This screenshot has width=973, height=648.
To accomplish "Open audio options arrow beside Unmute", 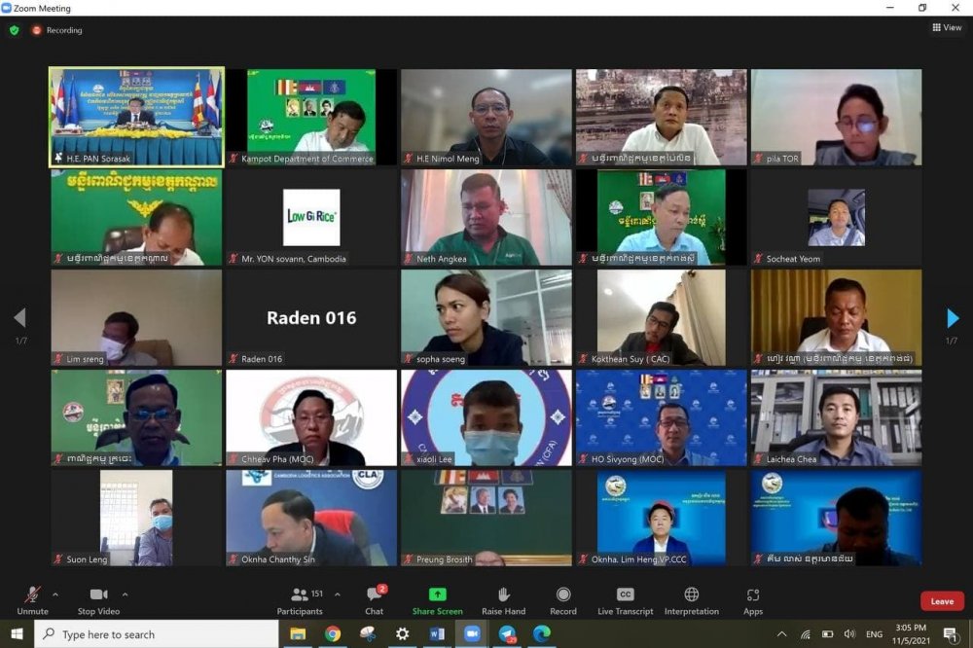I will pyautogui.click(x=54, y=594).
